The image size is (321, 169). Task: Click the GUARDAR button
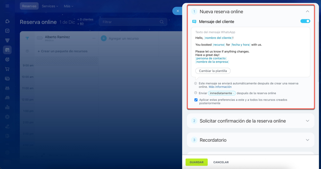(196, 162)
